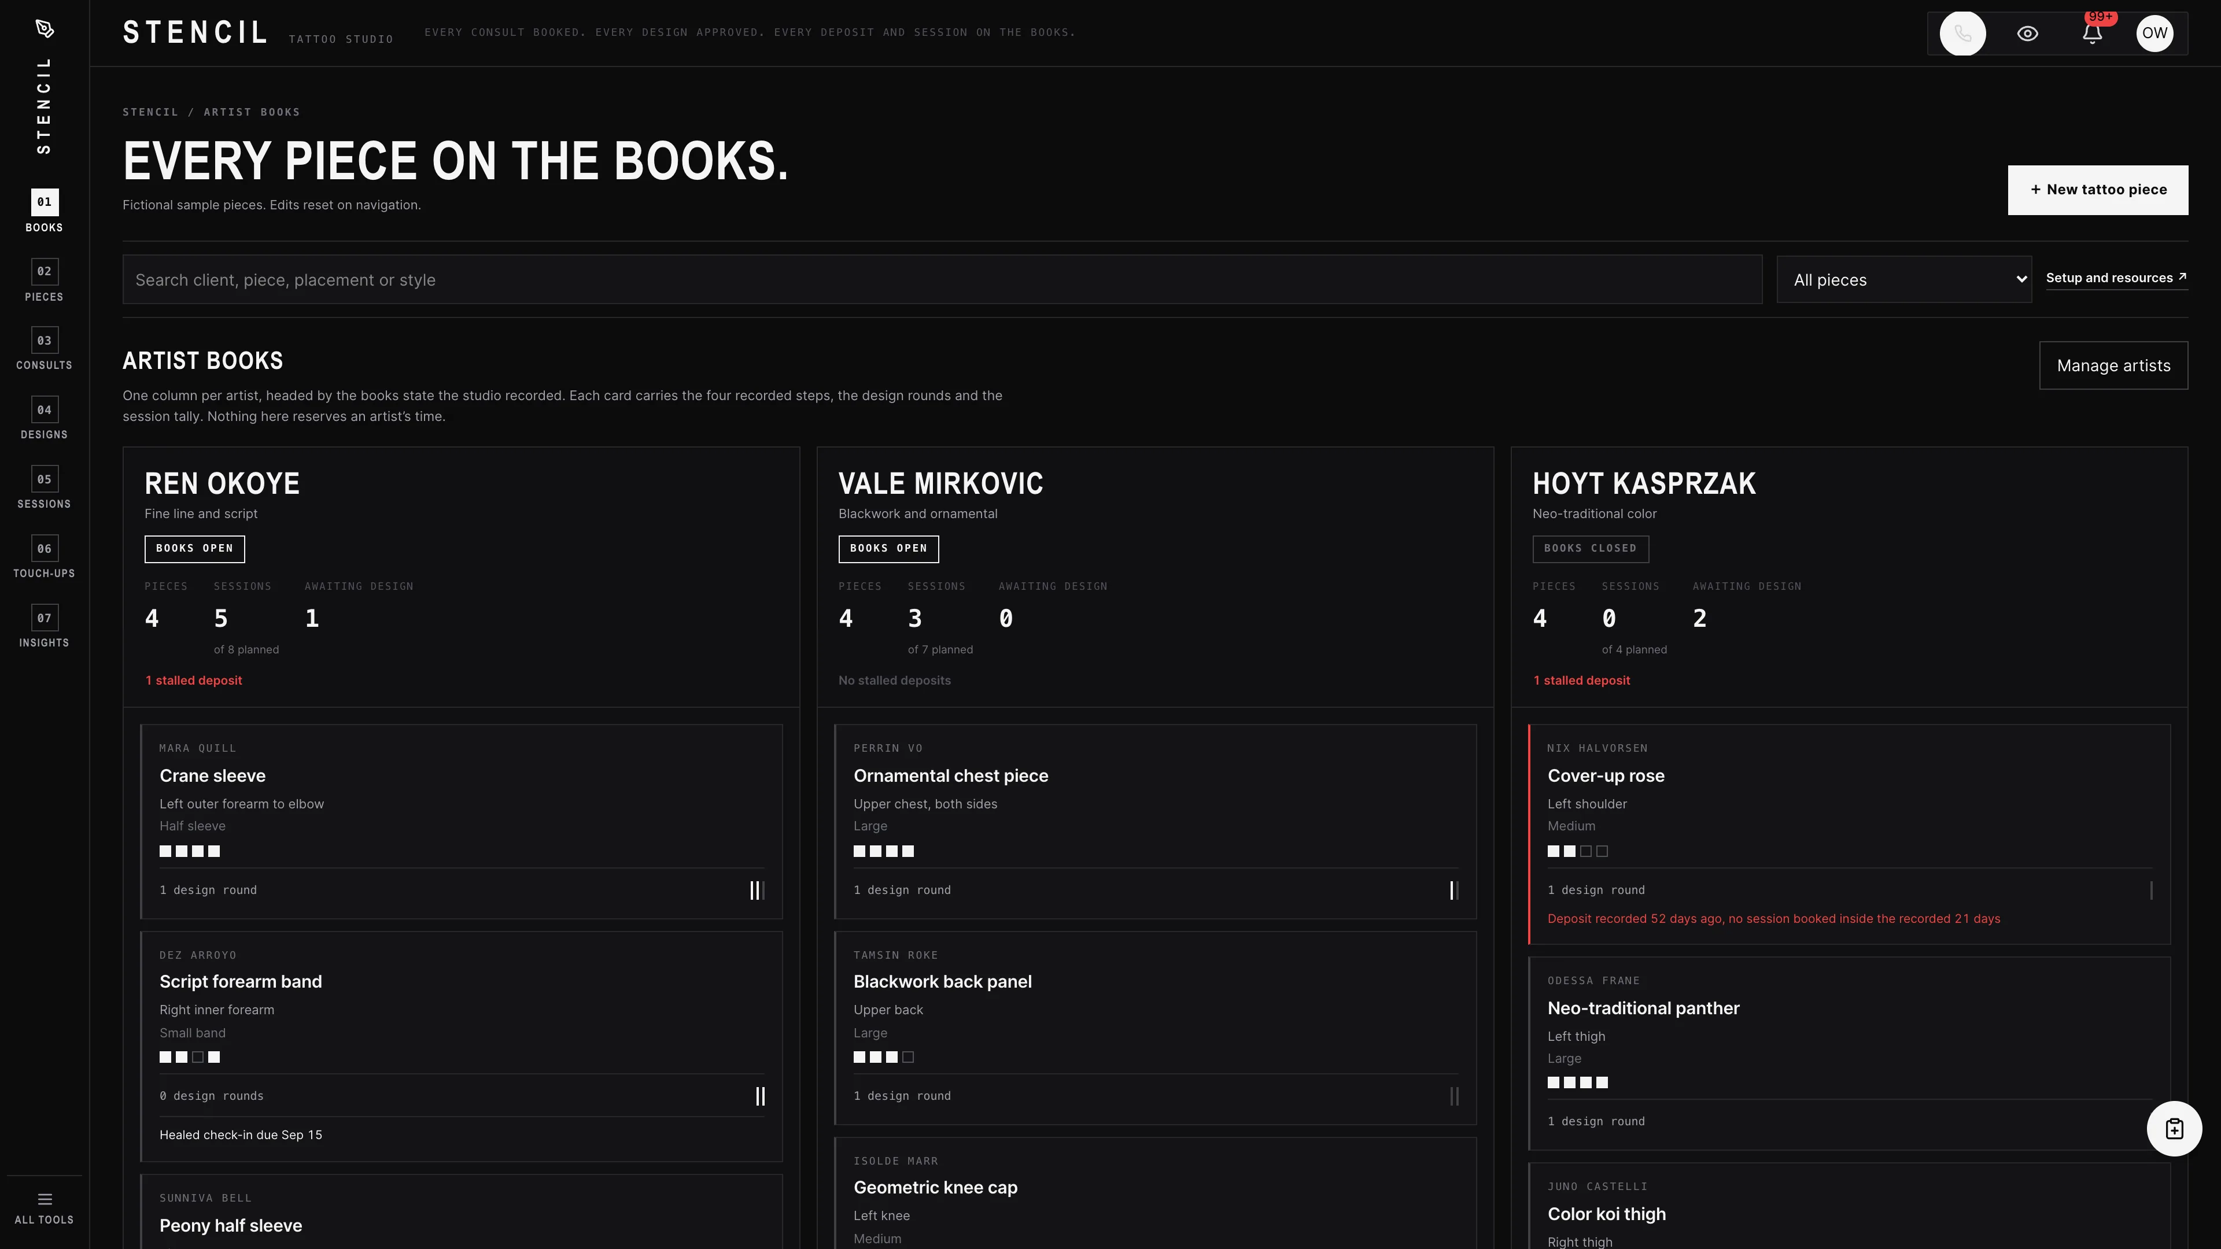Open 07 Insights in sidebar
Viewport: 2221px width, 1249px height.
[x=44, y=627]
